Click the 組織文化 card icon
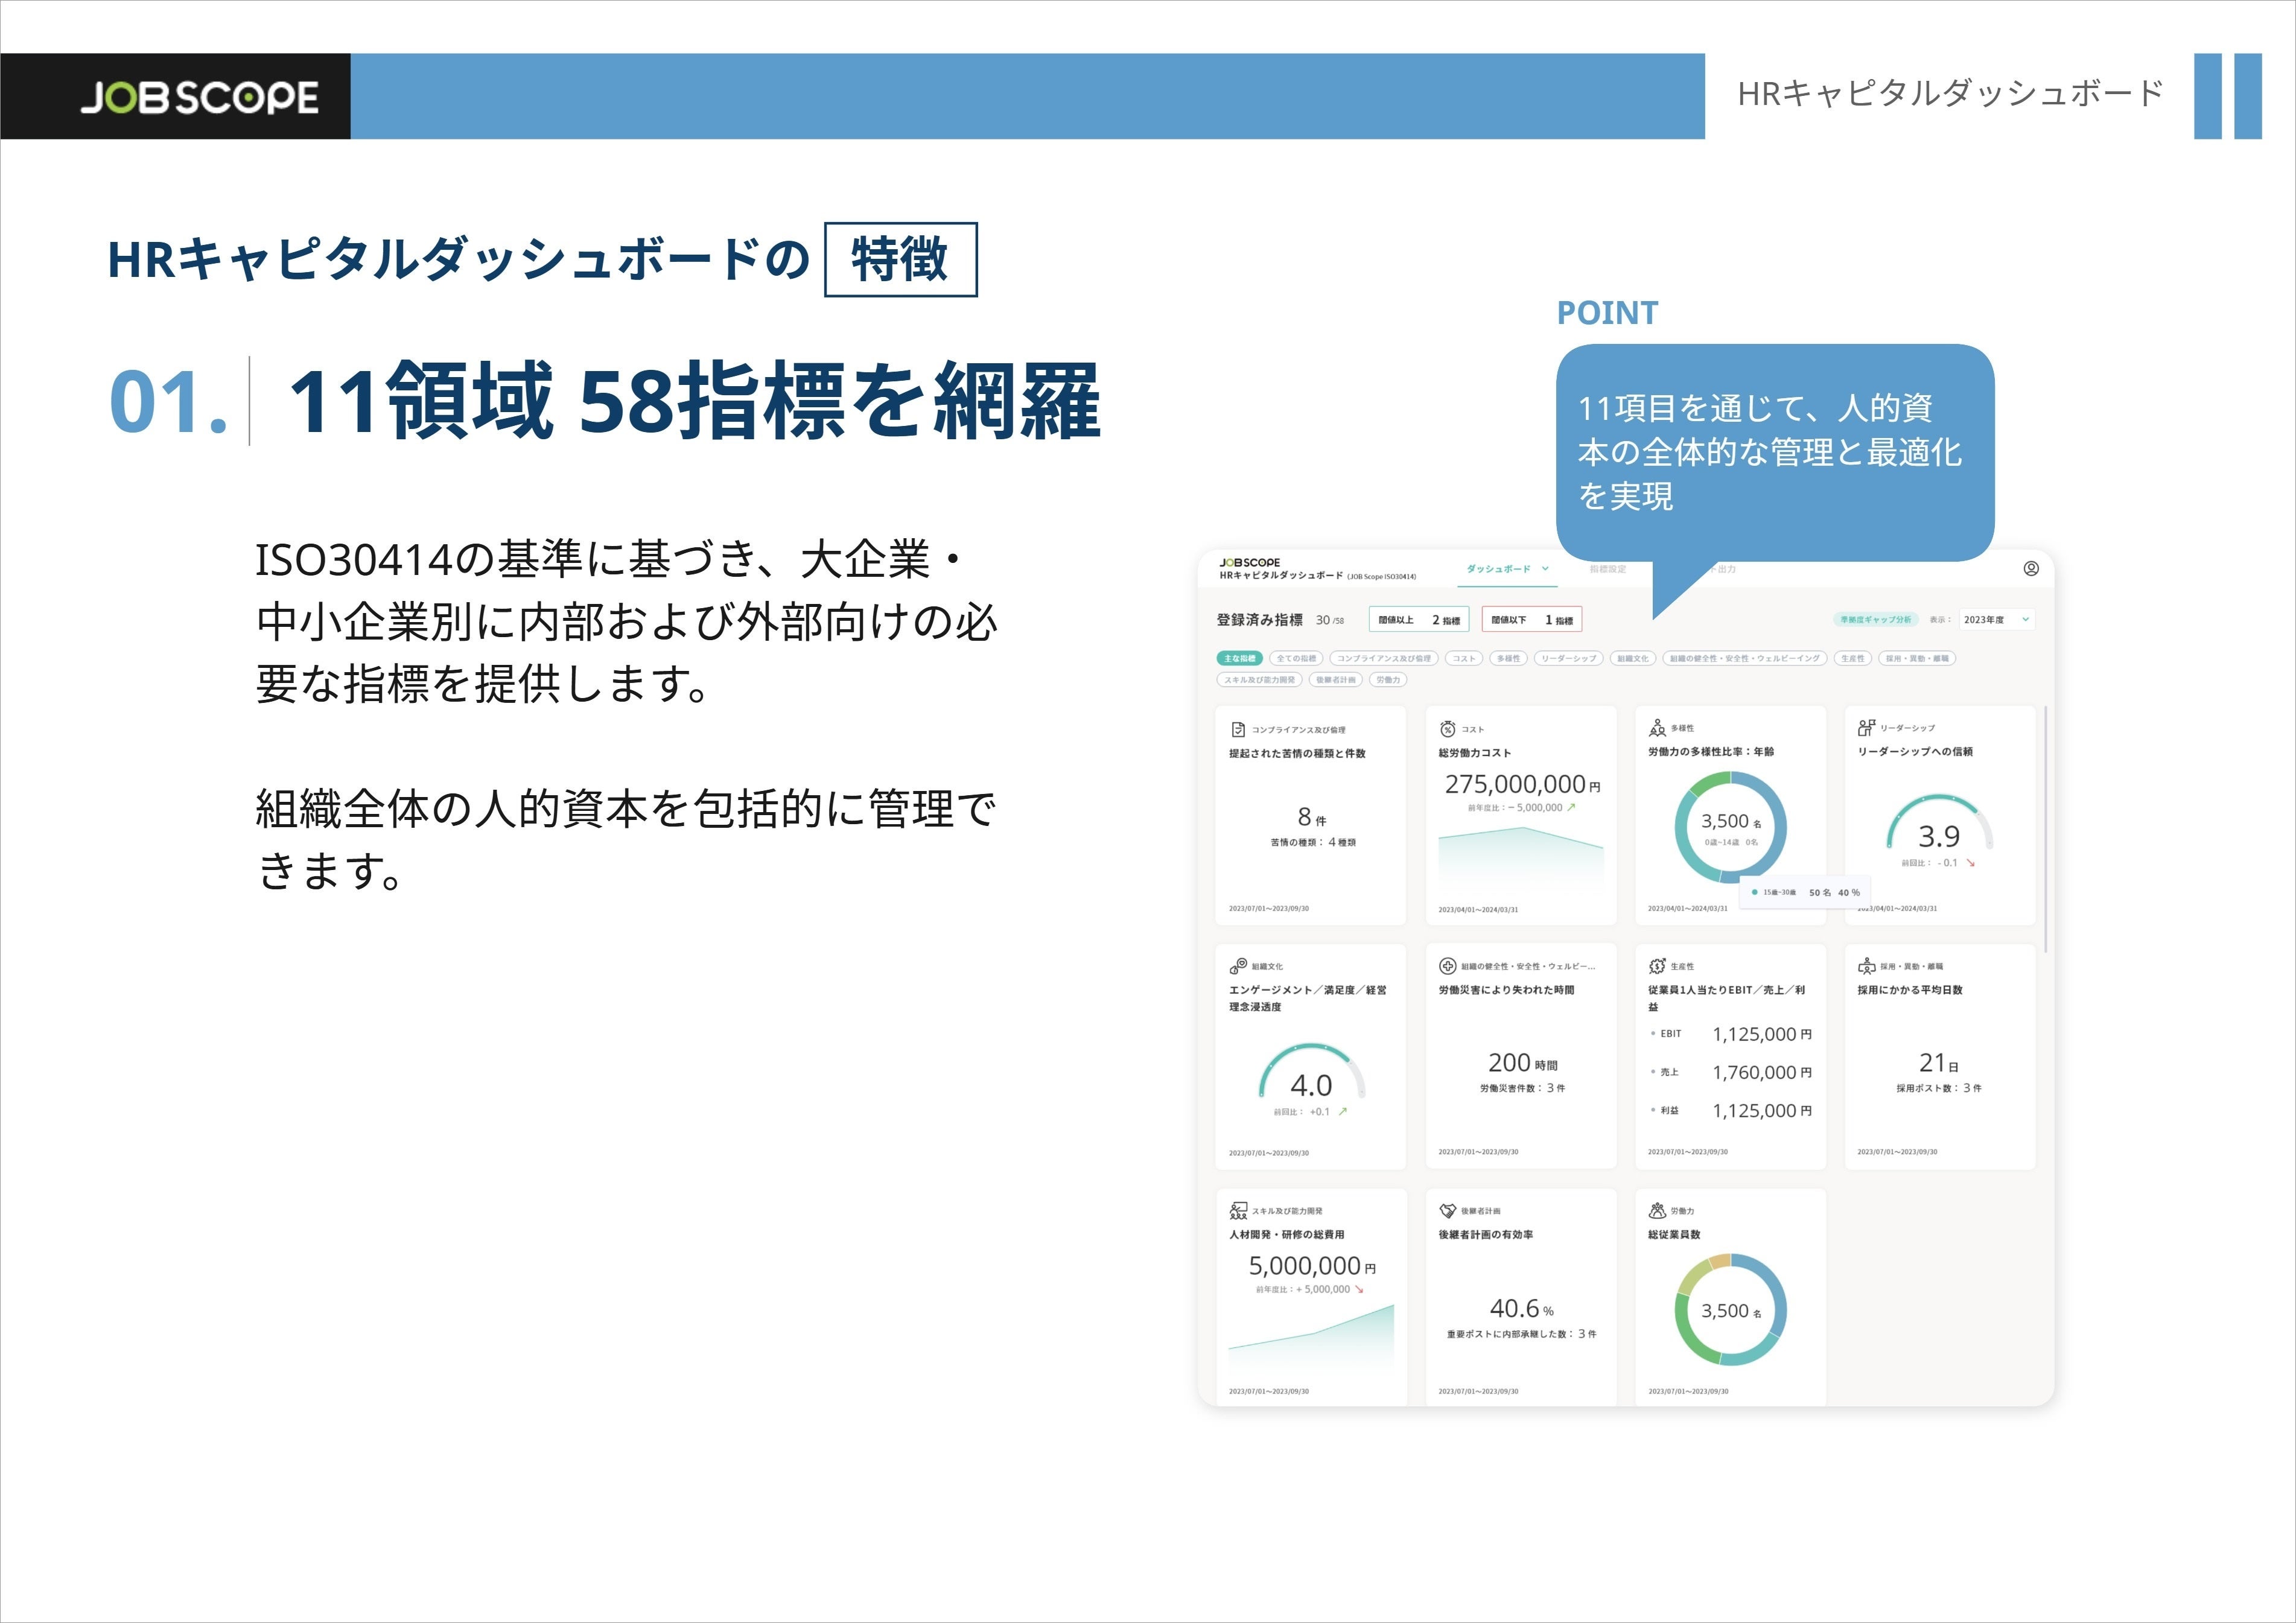The width and height of the screenshot is (2296, 1623). (x=1238, y=966)
